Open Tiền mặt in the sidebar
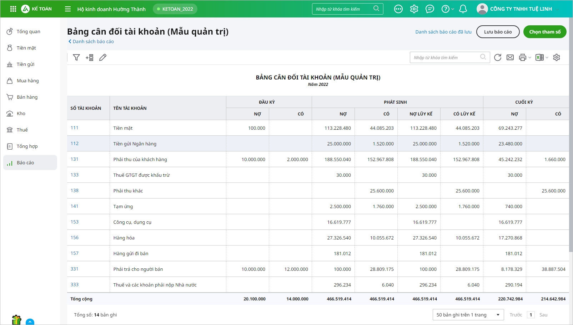Screen dimensions: 573x325 [26, 48]
